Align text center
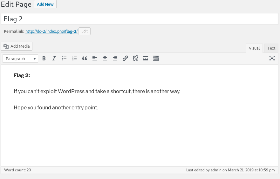This screenshot has height=179, width=280. tap(105, 59)
